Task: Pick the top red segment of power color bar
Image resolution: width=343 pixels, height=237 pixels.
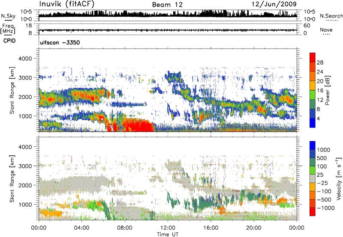Action: click(x=313, y=57)
